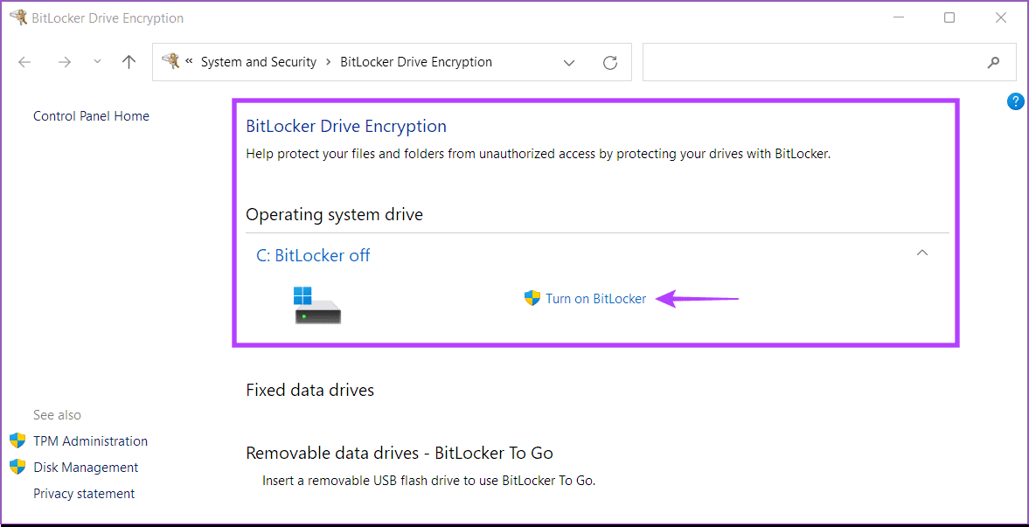
Task: Click into the Control Panel search box
Action: pos(813,62)
